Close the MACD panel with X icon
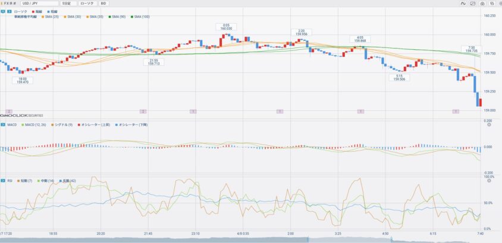This screenshot has width=502, height=243. click(489, 125)
